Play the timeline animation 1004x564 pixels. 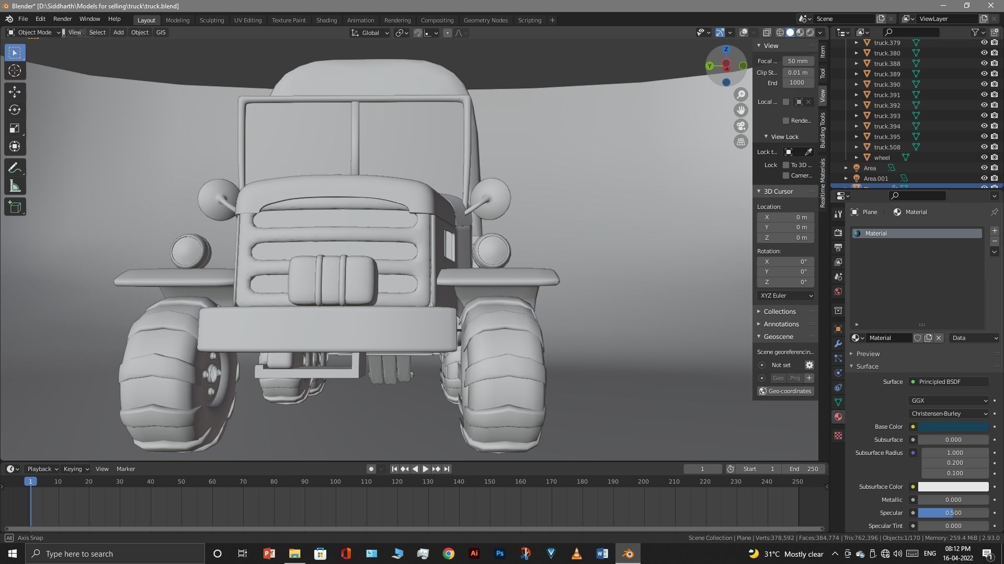[x=425, y=469]
